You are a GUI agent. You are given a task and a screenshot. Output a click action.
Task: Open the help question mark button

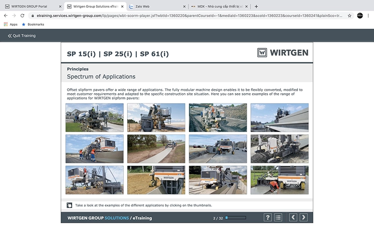tap(268, 217)
